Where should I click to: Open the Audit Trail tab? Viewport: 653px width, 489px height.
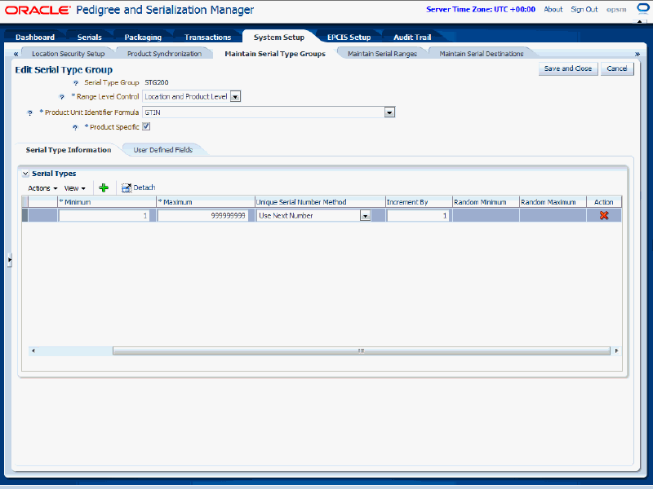click(412, 37)
